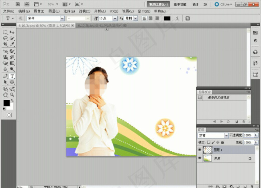The width and height of the screenshot is (261, 188).
Task: Expand more workspaces chevron
Action: pyautogui.click(x=205, y=4)
